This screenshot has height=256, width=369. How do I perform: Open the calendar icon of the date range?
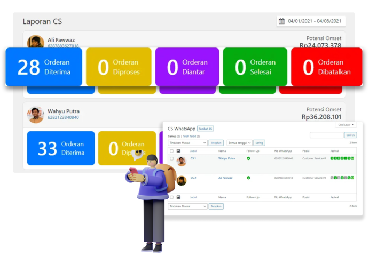[x=281, y=21]
